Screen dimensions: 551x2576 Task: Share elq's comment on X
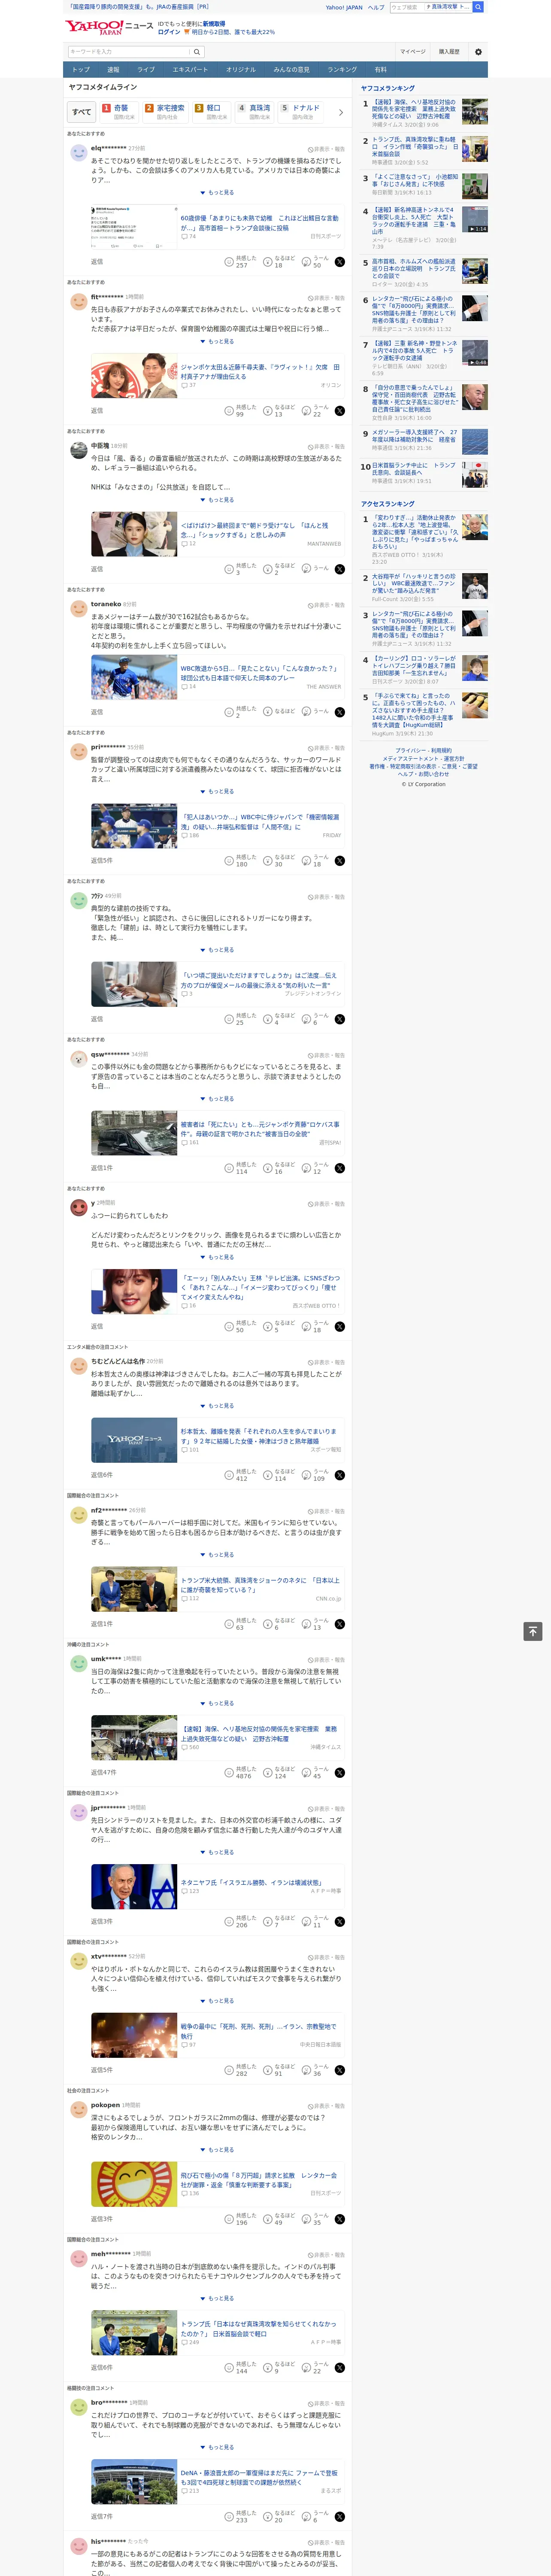click(340, 262)
